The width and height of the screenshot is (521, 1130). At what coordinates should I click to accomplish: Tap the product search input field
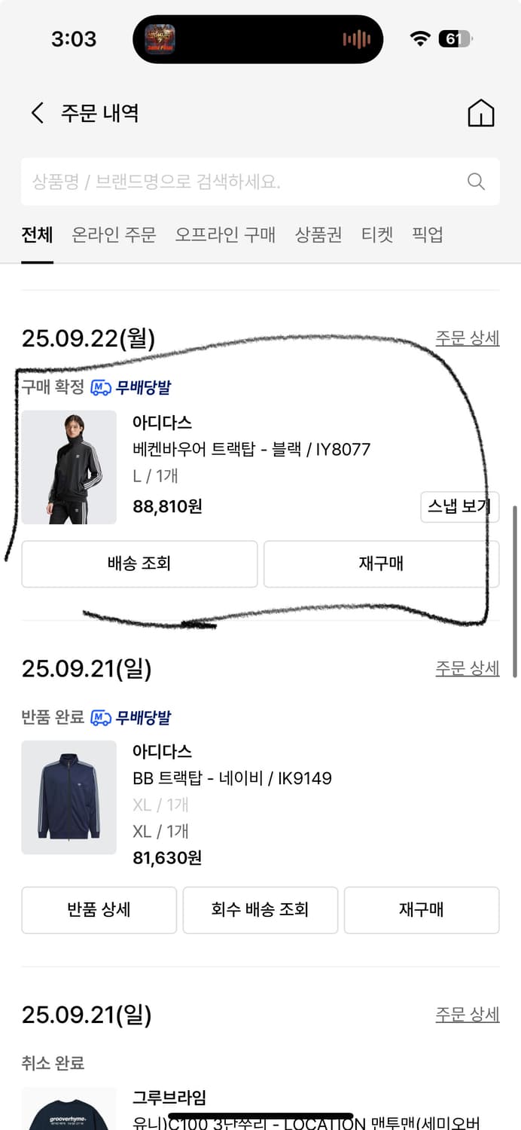[x=226, y=181]
